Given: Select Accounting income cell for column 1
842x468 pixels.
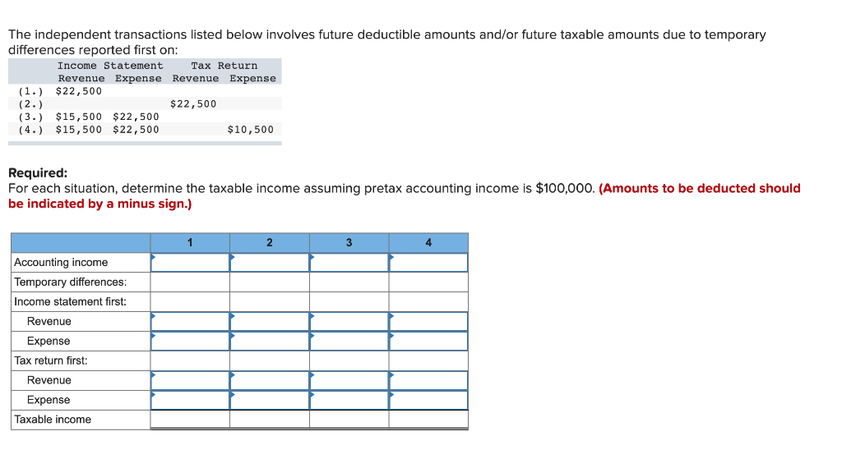Looking at the screenshot, I should (190, 263).
